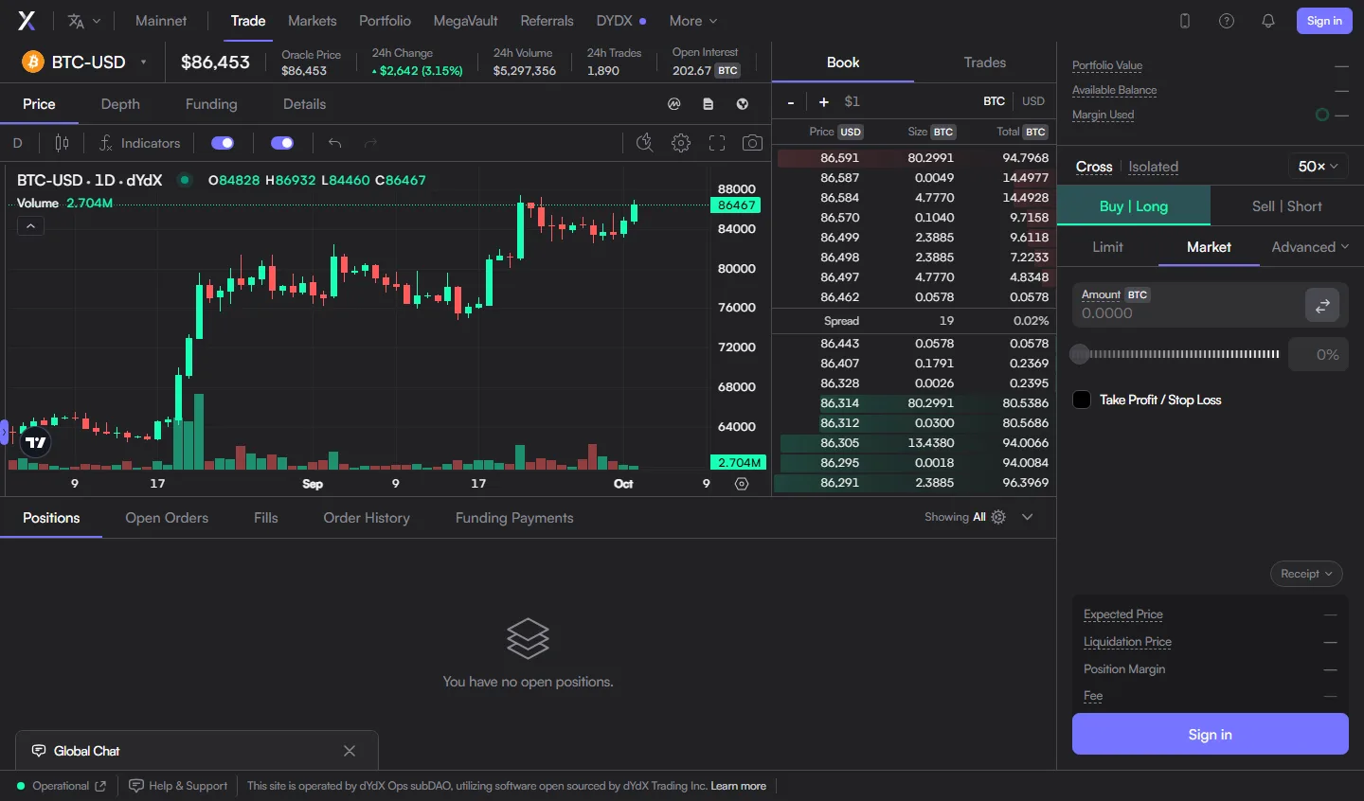Select the Sell | Short tab
This screenshot has height=801, width=1364.
pos(1286,206)
